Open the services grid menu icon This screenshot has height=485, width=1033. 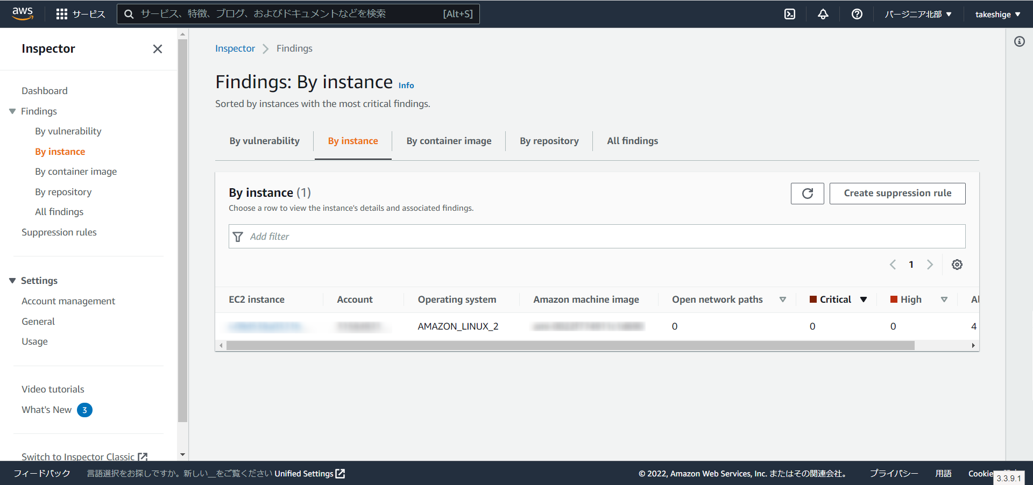61,14
